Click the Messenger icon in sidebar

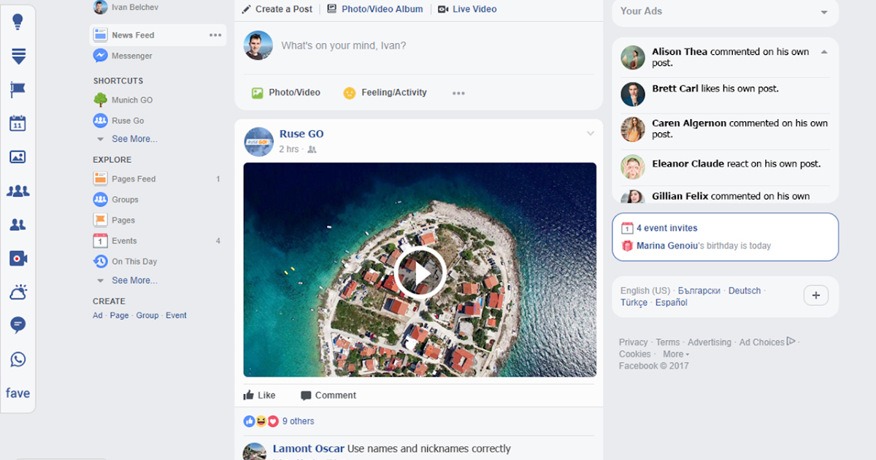(x=101, y=56)
